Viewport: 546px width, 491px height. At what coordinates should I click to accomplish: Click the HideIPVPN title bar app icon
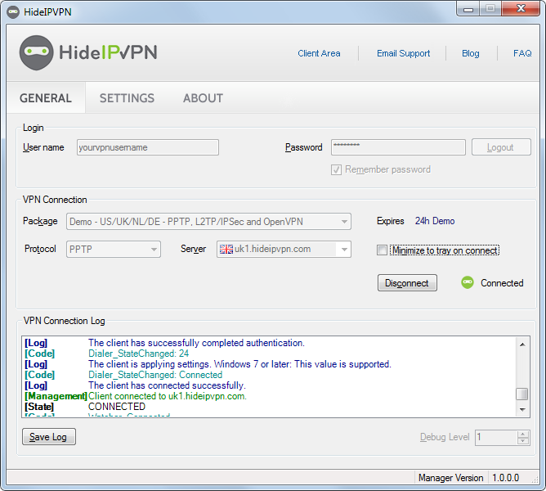[13, 12]
